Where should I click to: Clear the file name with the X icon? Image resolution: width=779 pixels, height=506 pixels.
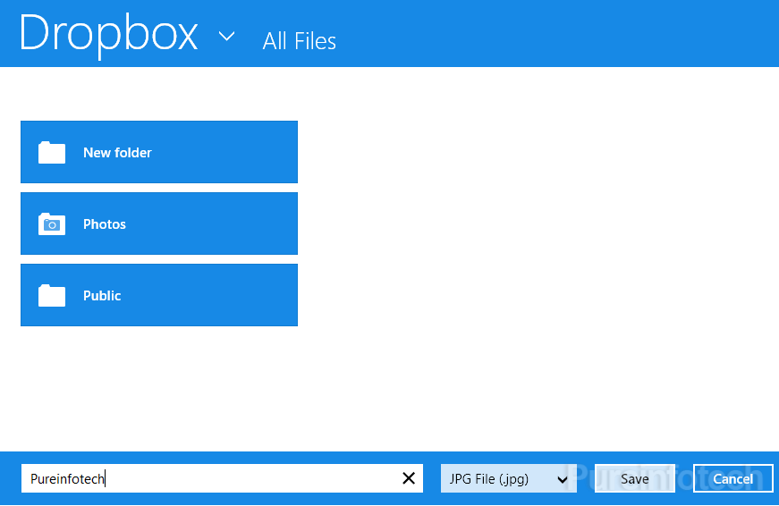[x=409, y=478]
